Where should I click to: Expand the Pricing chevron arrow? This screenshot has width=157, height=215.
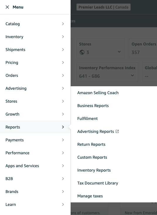point(63,62)
